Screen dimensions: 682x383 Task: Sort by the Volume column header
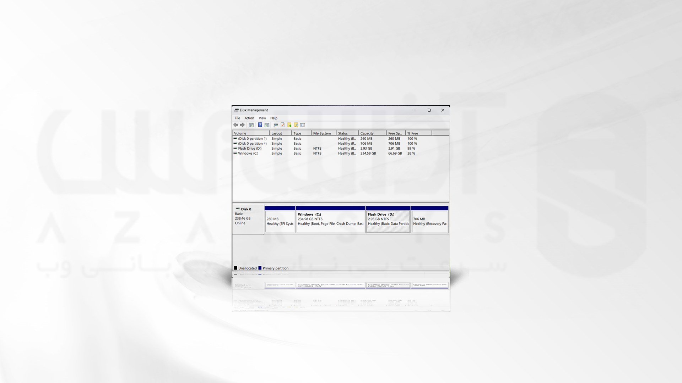click(251, 133)
